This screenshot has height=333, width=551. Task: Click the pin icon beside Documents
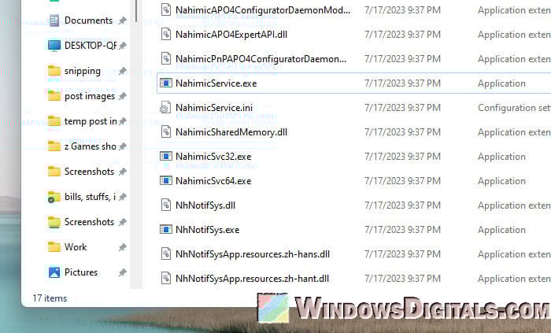tap(122, 20)
